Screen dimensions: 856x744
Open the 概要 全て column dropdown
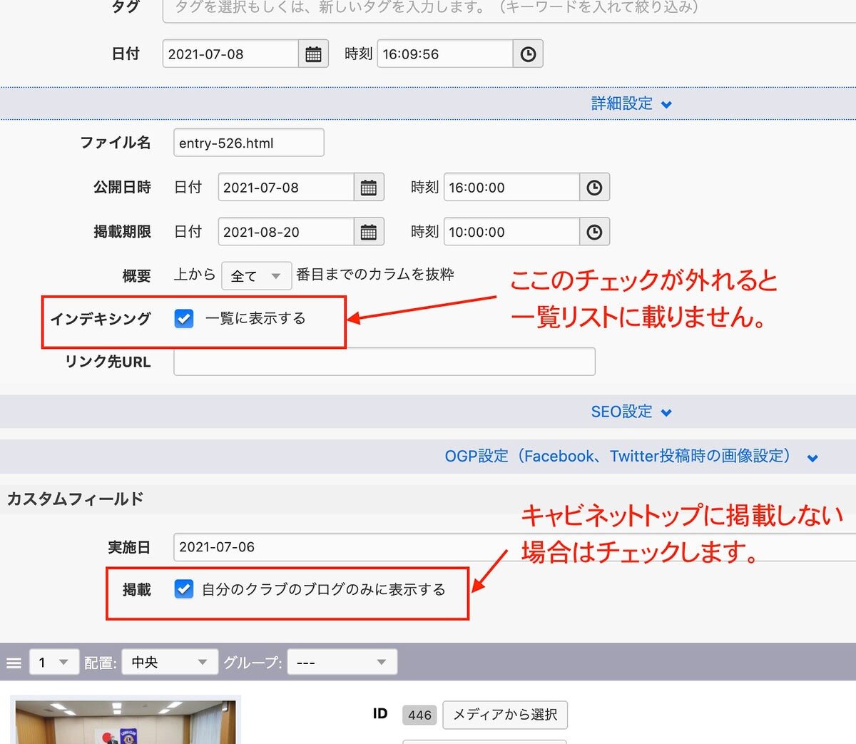click(256, 276)
